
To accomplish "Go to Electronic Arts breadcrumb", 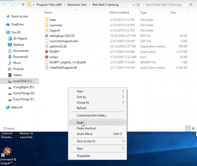I will [77, 5].
